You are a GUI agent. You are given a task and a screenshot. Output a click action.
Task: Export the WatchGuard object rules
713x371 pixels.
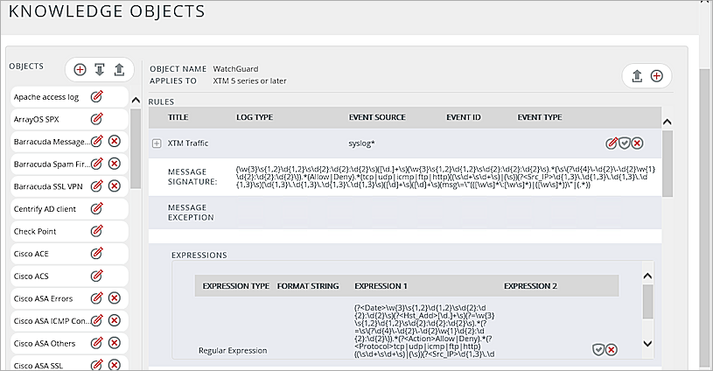637,76
